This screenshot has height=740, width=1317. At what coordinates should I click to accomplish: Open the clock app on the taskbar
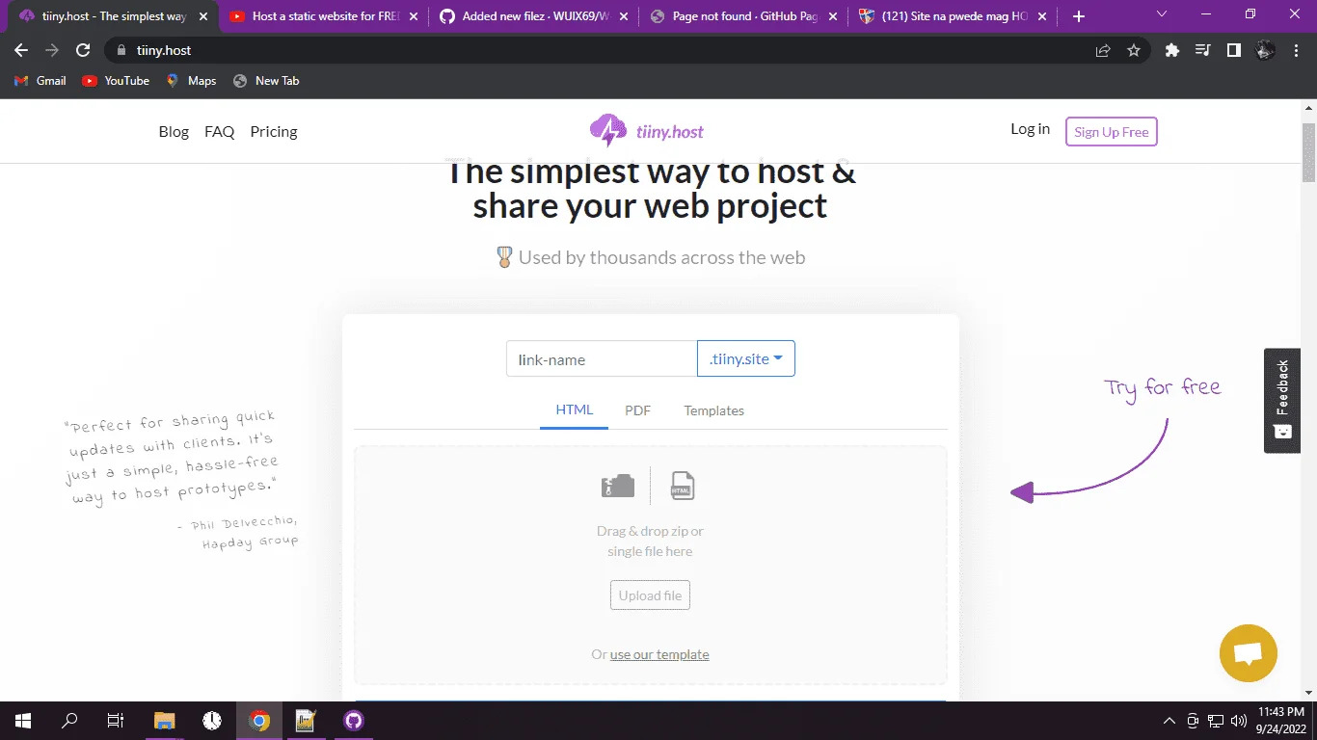point(212,721)
